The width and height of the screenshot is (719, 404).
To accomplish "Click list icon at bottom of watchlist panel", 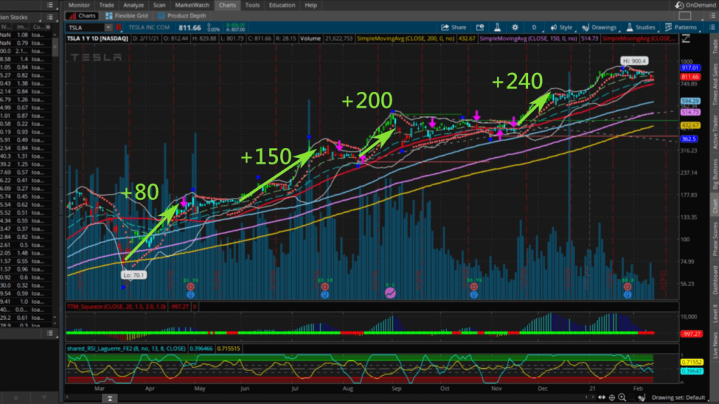I will (x=50, y=333).
